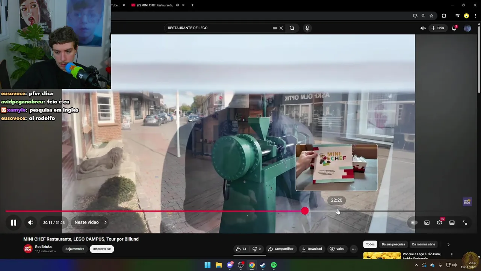Click the RodBricks channel avatar

tap(28, 248)
